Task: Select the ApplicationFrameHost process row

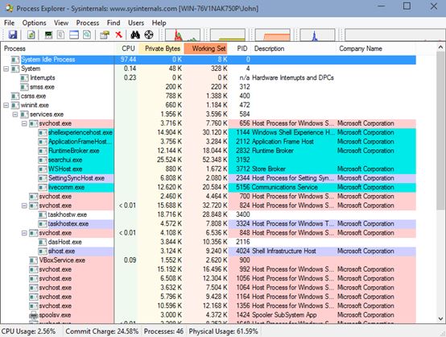Action: pyautogui.click(x=209, y=142)
